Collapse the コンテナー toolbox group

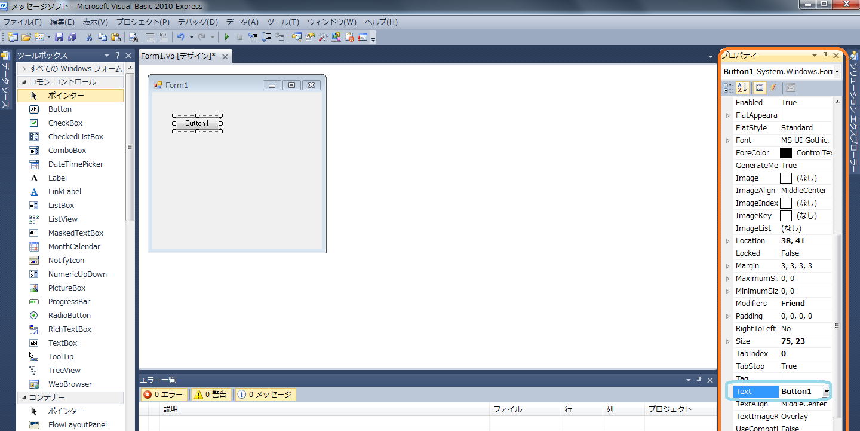tap(24, 398)
